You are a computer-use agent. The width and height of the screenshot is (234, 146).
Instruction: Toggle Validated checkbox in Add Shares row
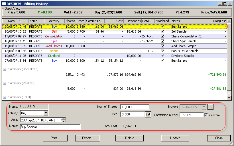point(163,46)
